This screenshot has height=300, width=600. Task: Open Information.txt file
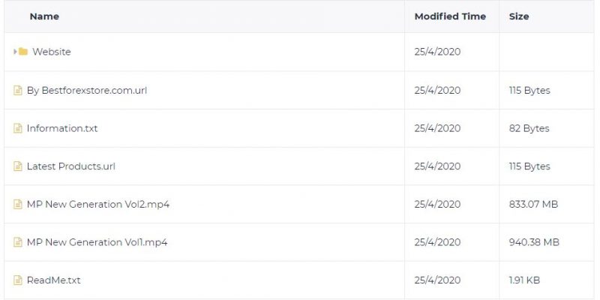pos(62,128)
